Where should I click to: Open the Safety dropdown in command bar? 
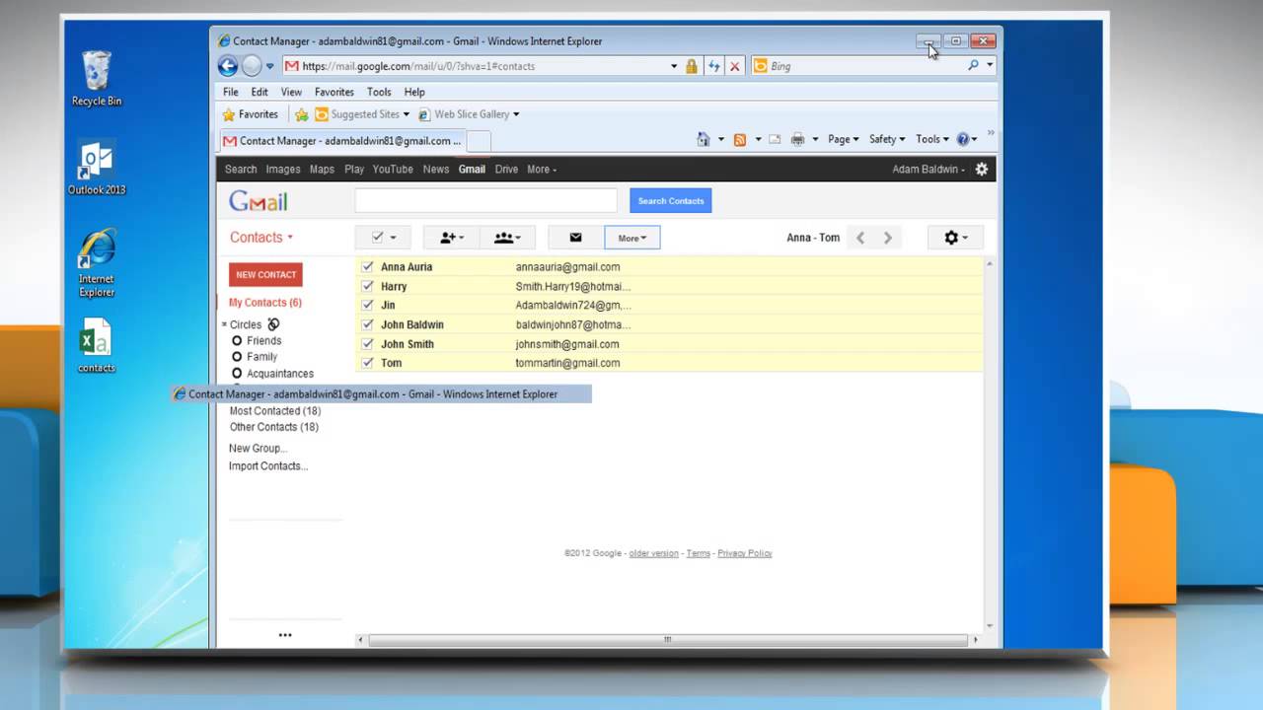pos(887,139)
